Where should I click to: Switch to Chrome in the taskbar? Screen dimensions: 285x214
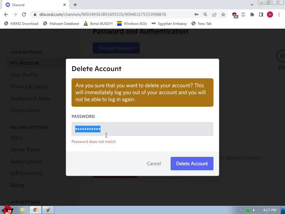tap(35, 210)
